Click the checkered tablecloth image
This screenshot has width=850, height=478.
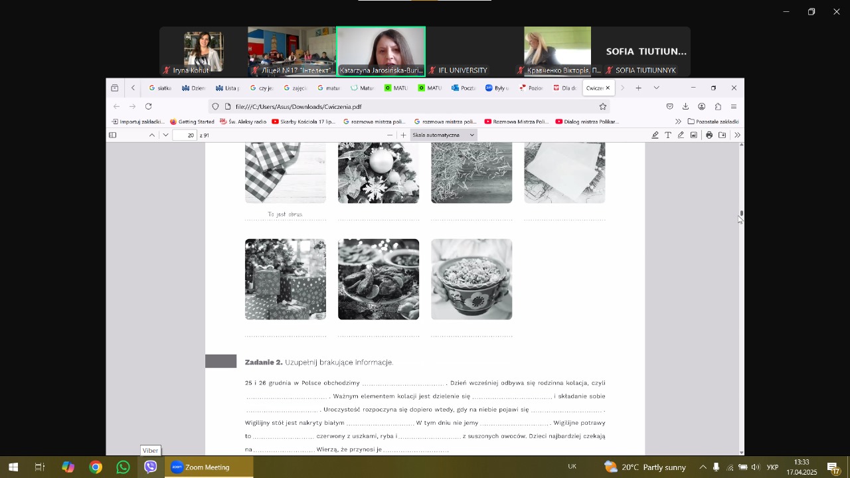pos(286,173)
